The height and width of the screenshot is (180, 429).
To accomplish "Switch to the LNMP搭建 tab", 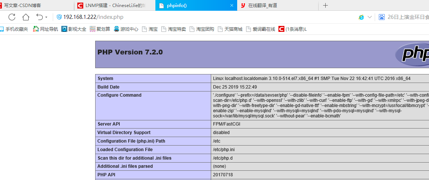I will pos(114,5).
